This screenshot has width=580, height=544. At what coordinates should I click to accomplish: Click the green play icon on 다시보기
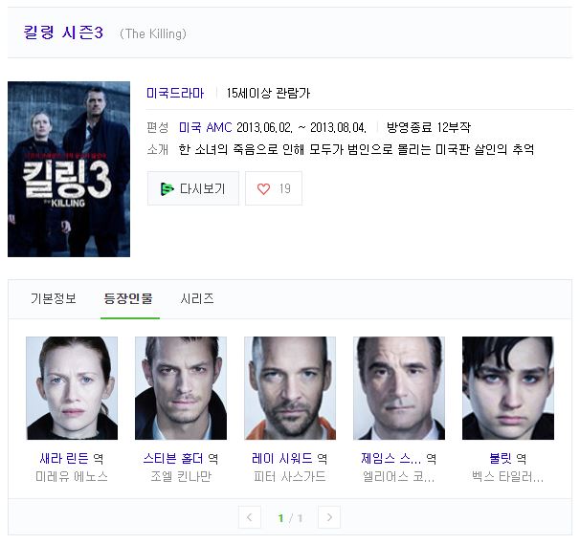pyautogui.click(x=167, y=189)
